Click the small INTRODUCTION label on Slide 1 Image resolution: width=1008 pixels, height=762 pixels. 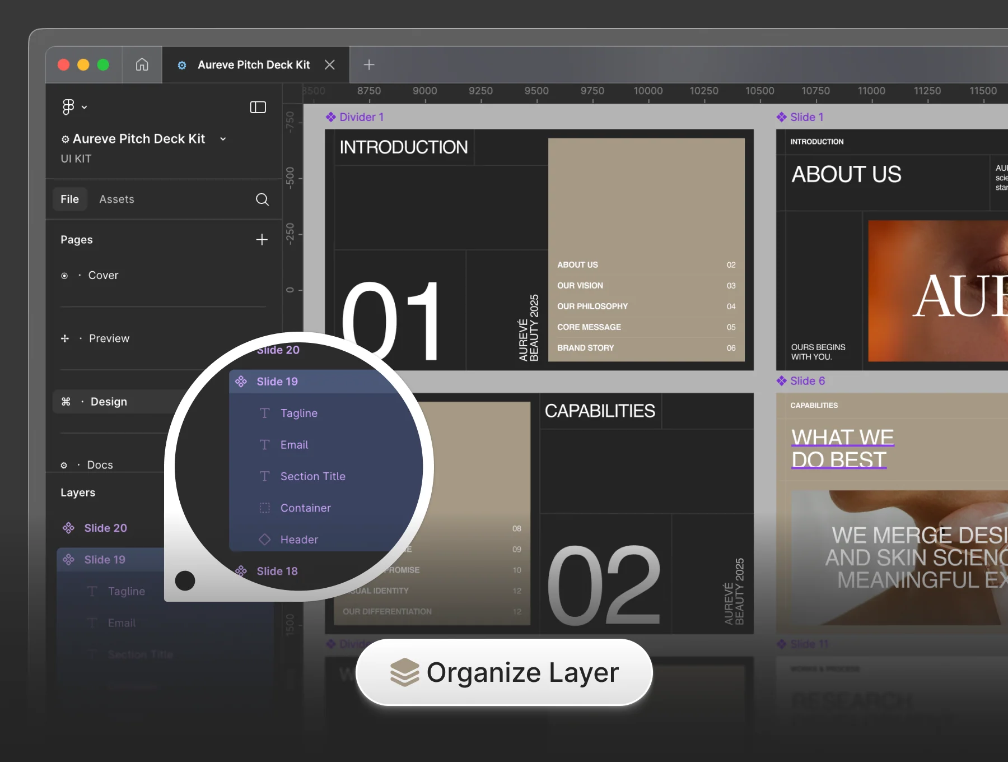(x=816, y=142)
